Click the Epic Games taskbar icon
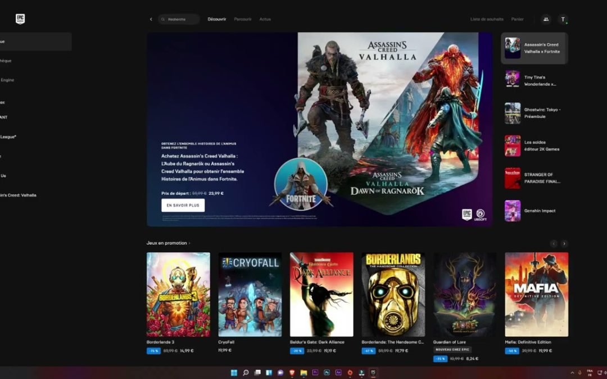Screen dimensions: 607x379 click(x=373, y=372)
